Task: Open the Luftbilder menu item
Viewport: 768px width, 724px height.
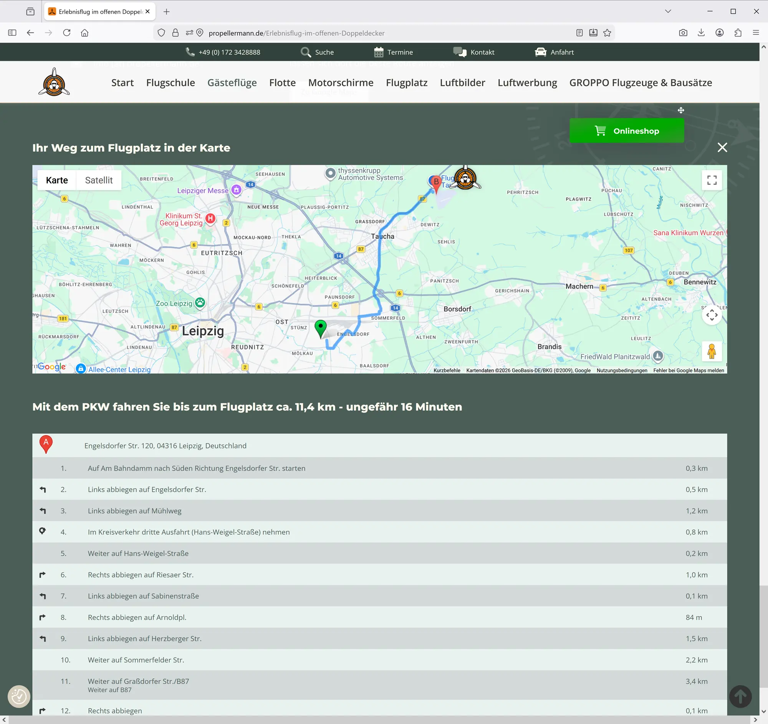Action: (462, 83)
